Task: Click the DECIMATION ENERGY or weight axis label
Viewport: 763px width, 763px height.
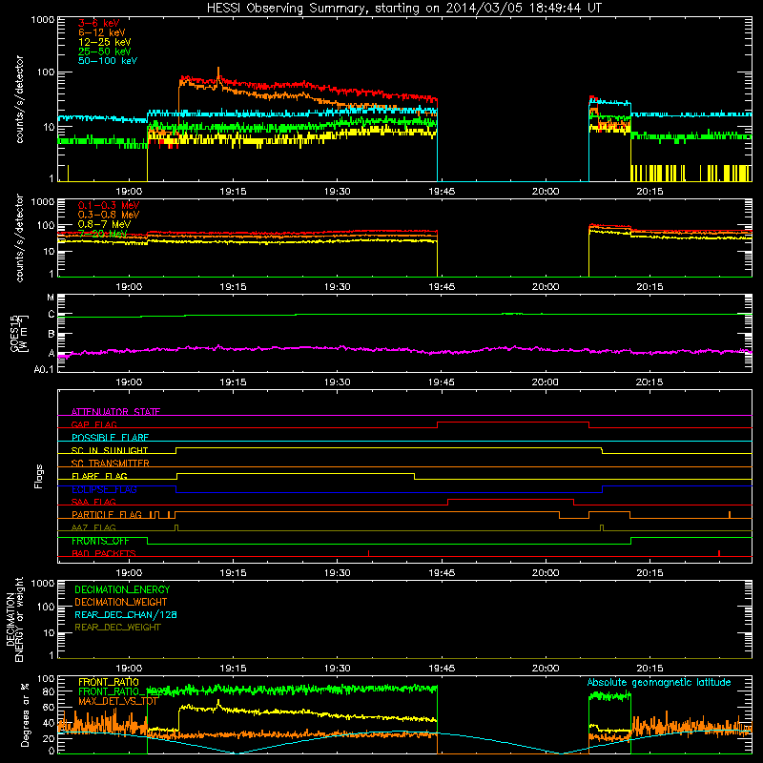Action: tap(15, 619)
